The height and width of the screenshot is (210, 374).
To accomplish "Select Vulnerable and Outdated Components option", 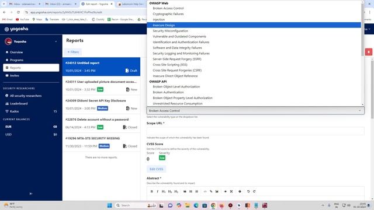I will [x=254, y=36].
